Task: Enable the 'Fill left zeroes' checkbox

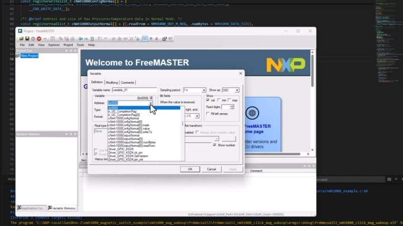Action: pos(208,113)
